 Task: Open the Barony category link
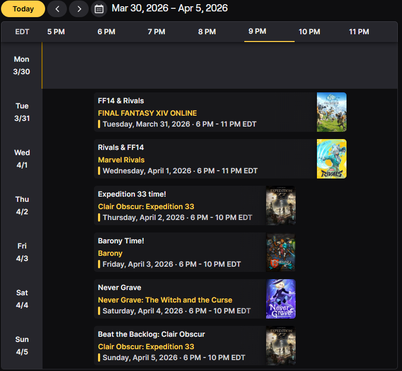110,253
